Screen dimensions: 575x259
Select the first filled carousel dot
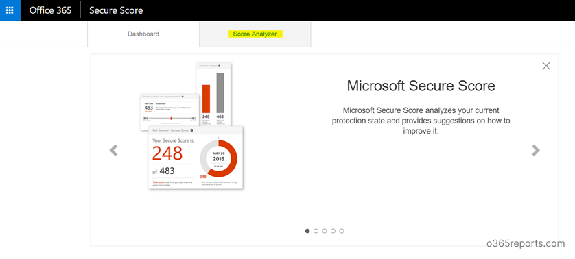click(307, 231)
